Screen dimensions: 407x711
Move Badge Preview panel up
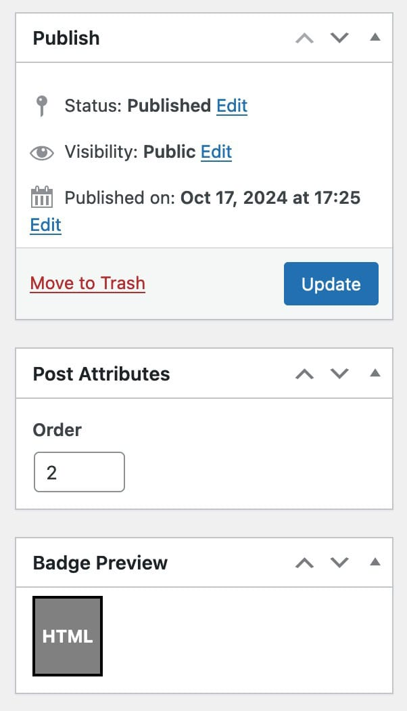(305, 563)
